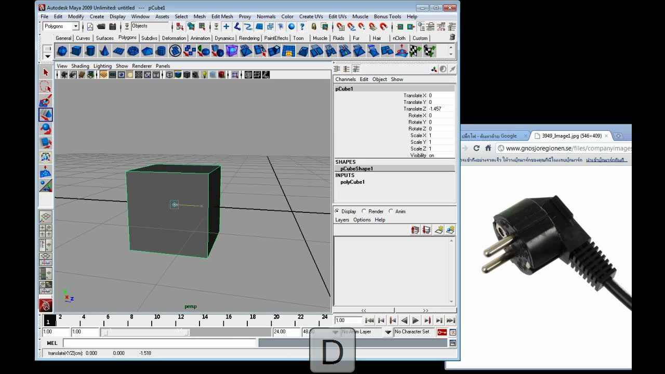Screen dimensions: 665x374
Task: Click the MEL command line input
Action: 160,343
